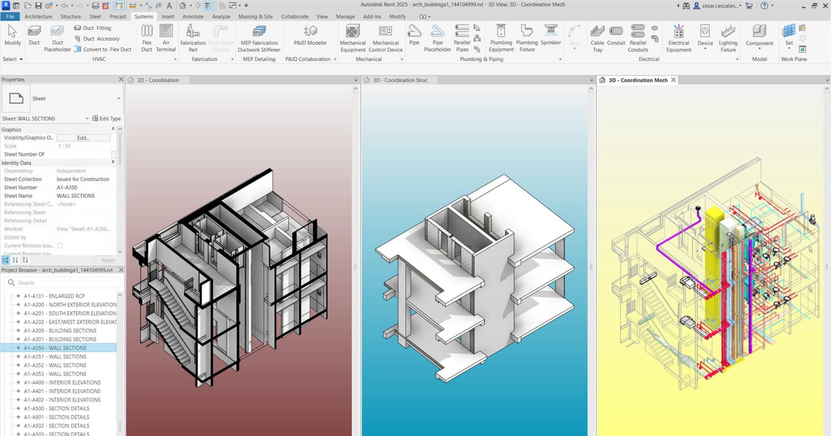Screen dimensions: 831x436
Task: Switch to the 3D - Coordination Struc view
Action: (400, 80)
